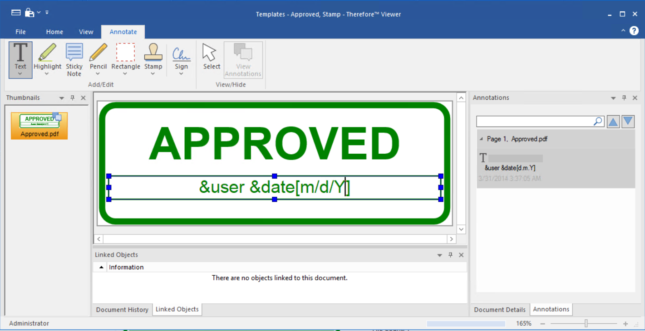Search annotations using the magnifier button

coord(598,121)
